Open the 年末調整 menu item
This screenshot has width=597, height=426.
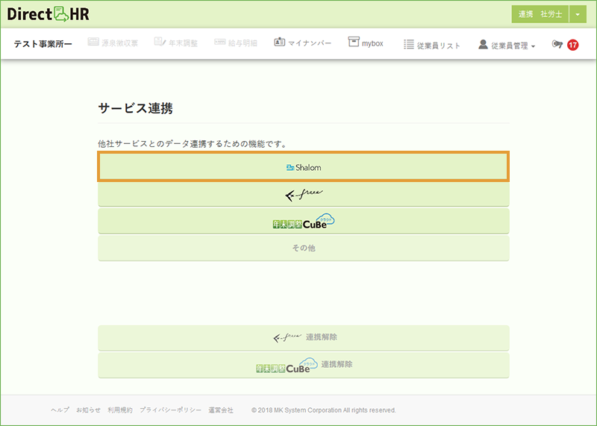click(x=176, y=43)
